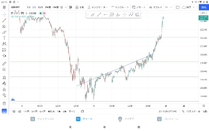This screenshot has width=209, height=131.
Task: Open the candlestick chart type selector
Action: point(71,7)
